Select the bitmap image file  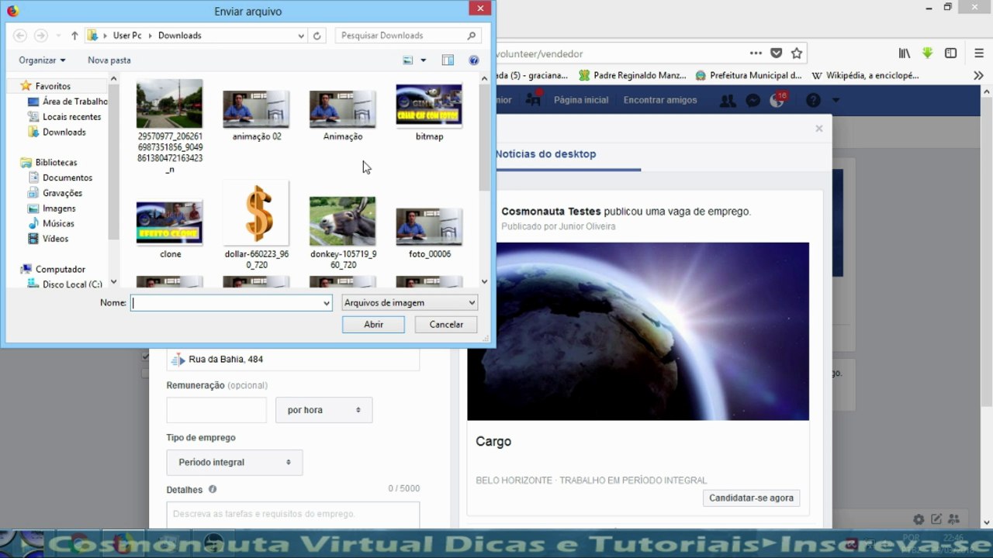[429, 112]
